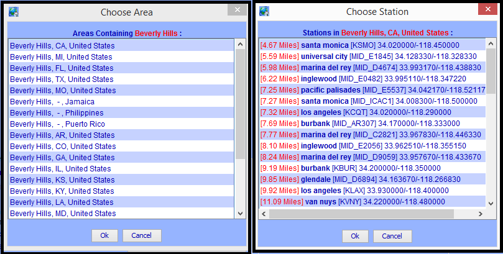Screen dimensions: 503x254
Task: Select Beverly Hills, LA, United States
Action: (x=122, y=202)
